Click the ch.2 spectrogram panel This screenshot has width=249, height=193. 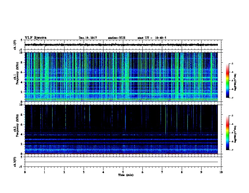pyautogui.click(x=121, y=129)
